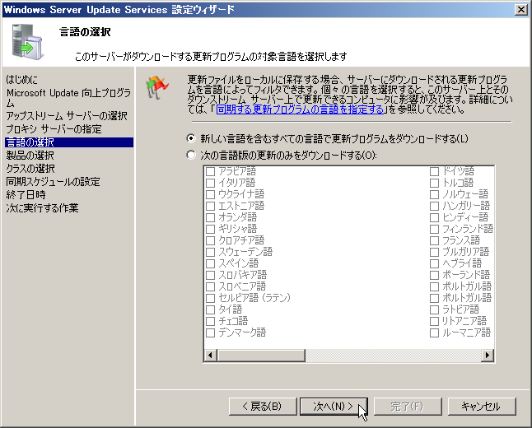This screenshot has height=428, width=532.
Task: Check the スペイン語 checkbox
Action: (x=210, y=263)
